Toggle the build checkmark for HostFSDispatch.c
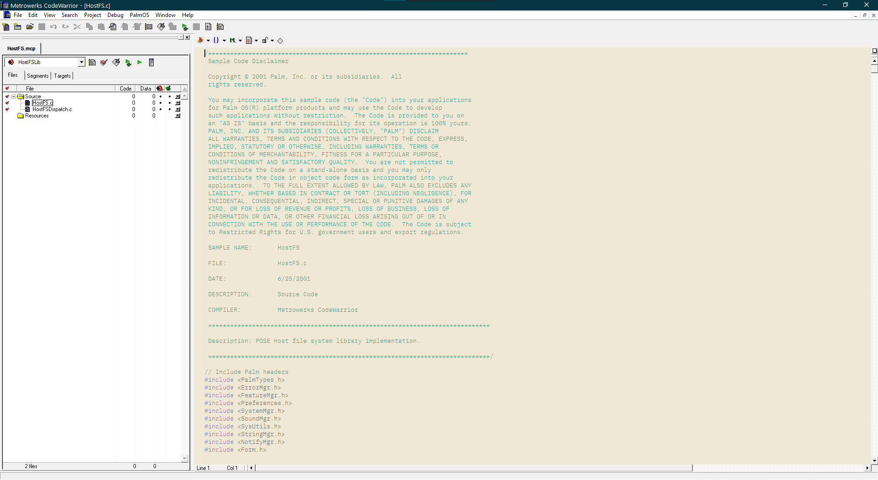Screen dimensions: 878x480 point(6,109)
